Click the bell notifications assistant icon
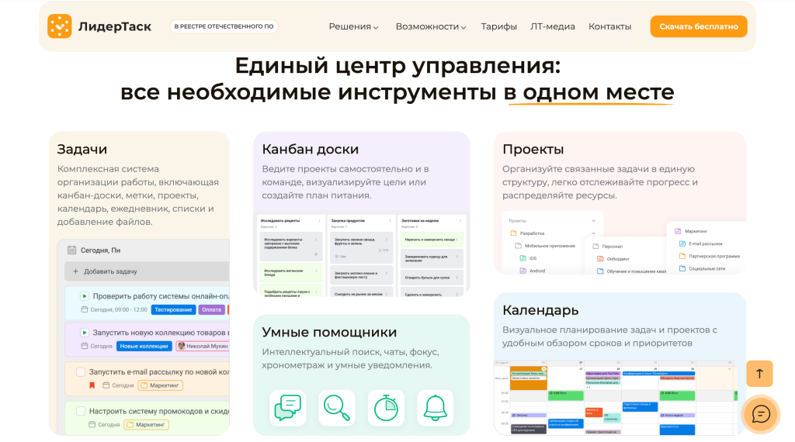The height and width of the screenshot is (442, 795). click(435, 408)
